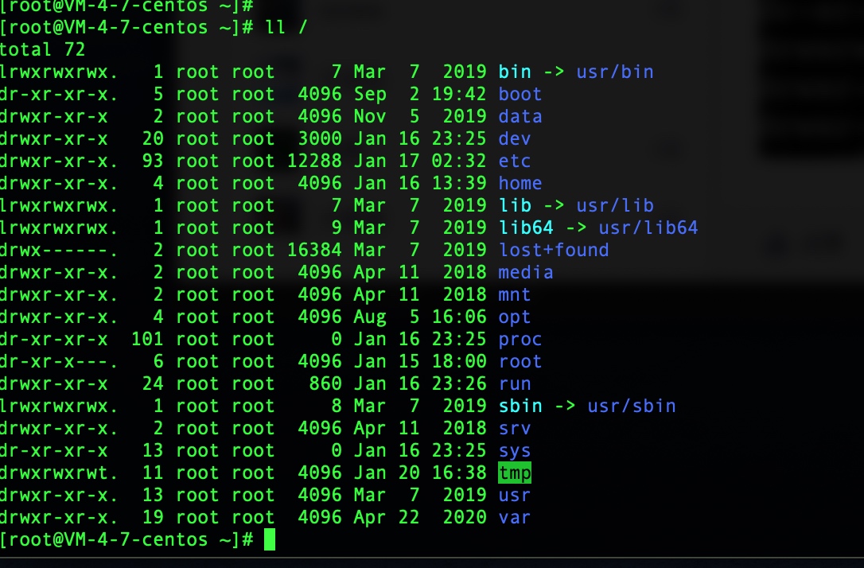Click the 'usr/lib' link target
Screen dimensions: 864x568
click(x=615, y=205)
